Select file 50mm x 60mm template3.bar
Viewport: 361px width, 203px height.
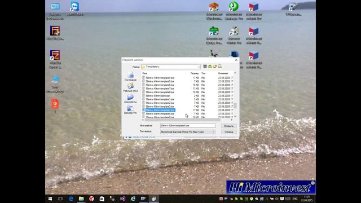point(160,107)
